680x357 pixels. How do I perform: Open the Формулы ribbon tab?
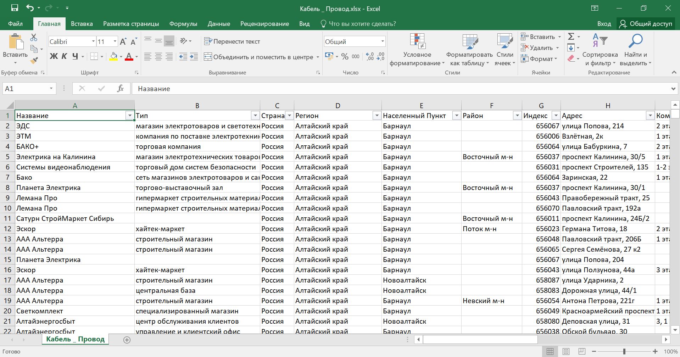pos(183,24)
